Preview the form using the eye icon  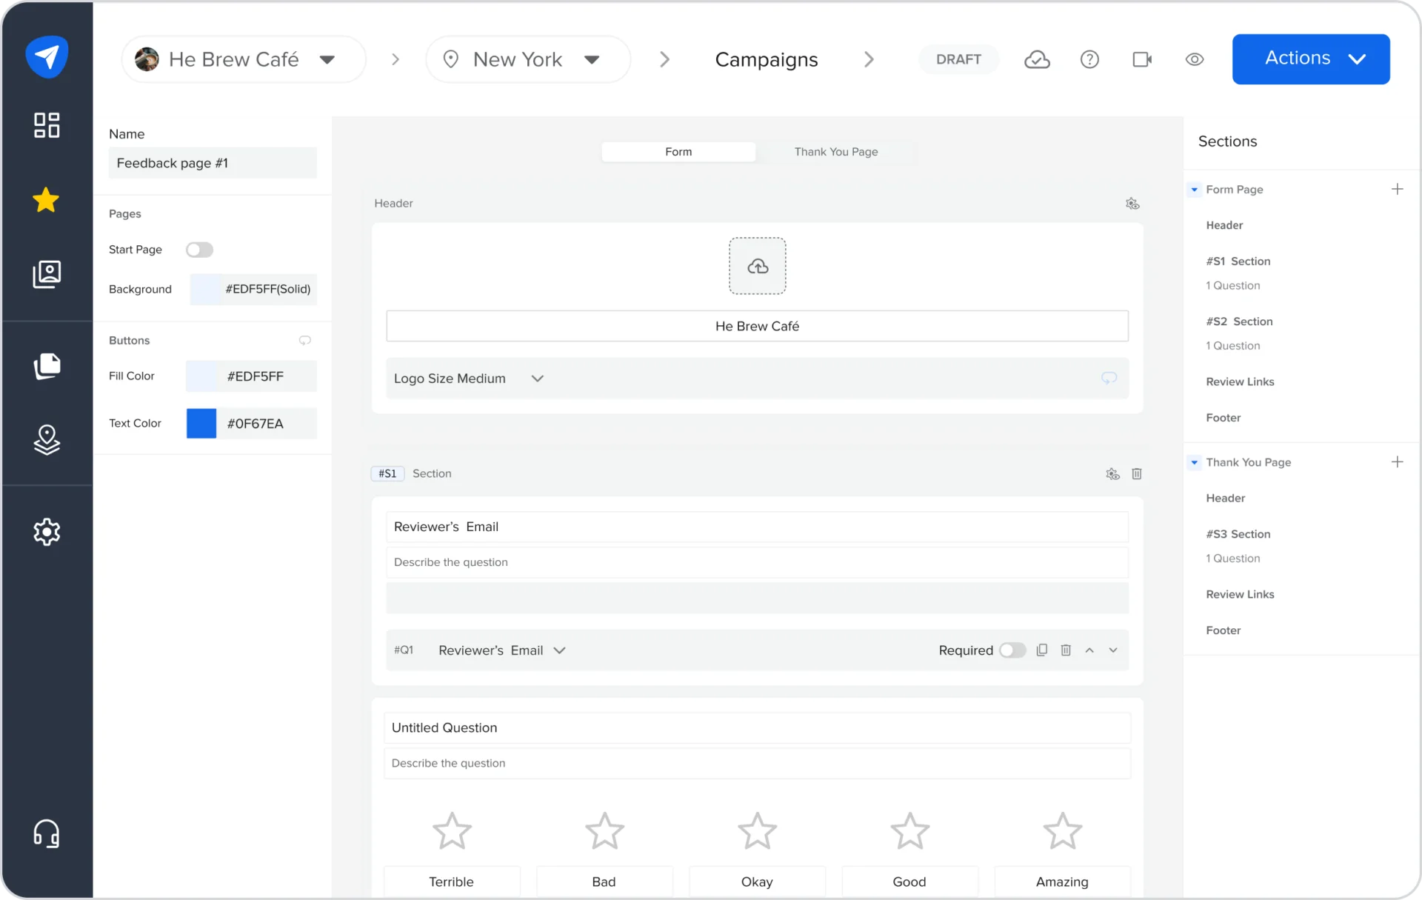tap(1194, 59)
